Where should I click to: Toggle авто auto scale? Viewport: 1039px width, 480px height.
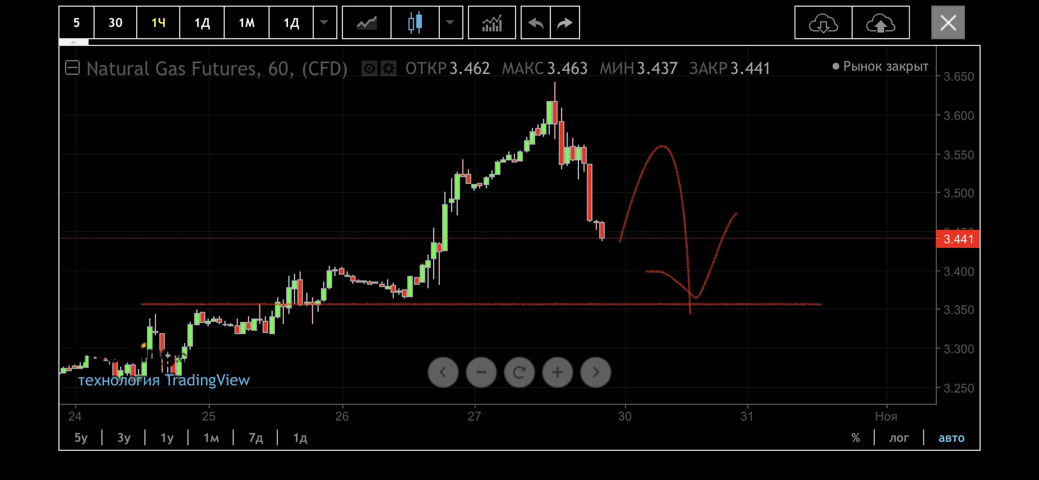951,438
